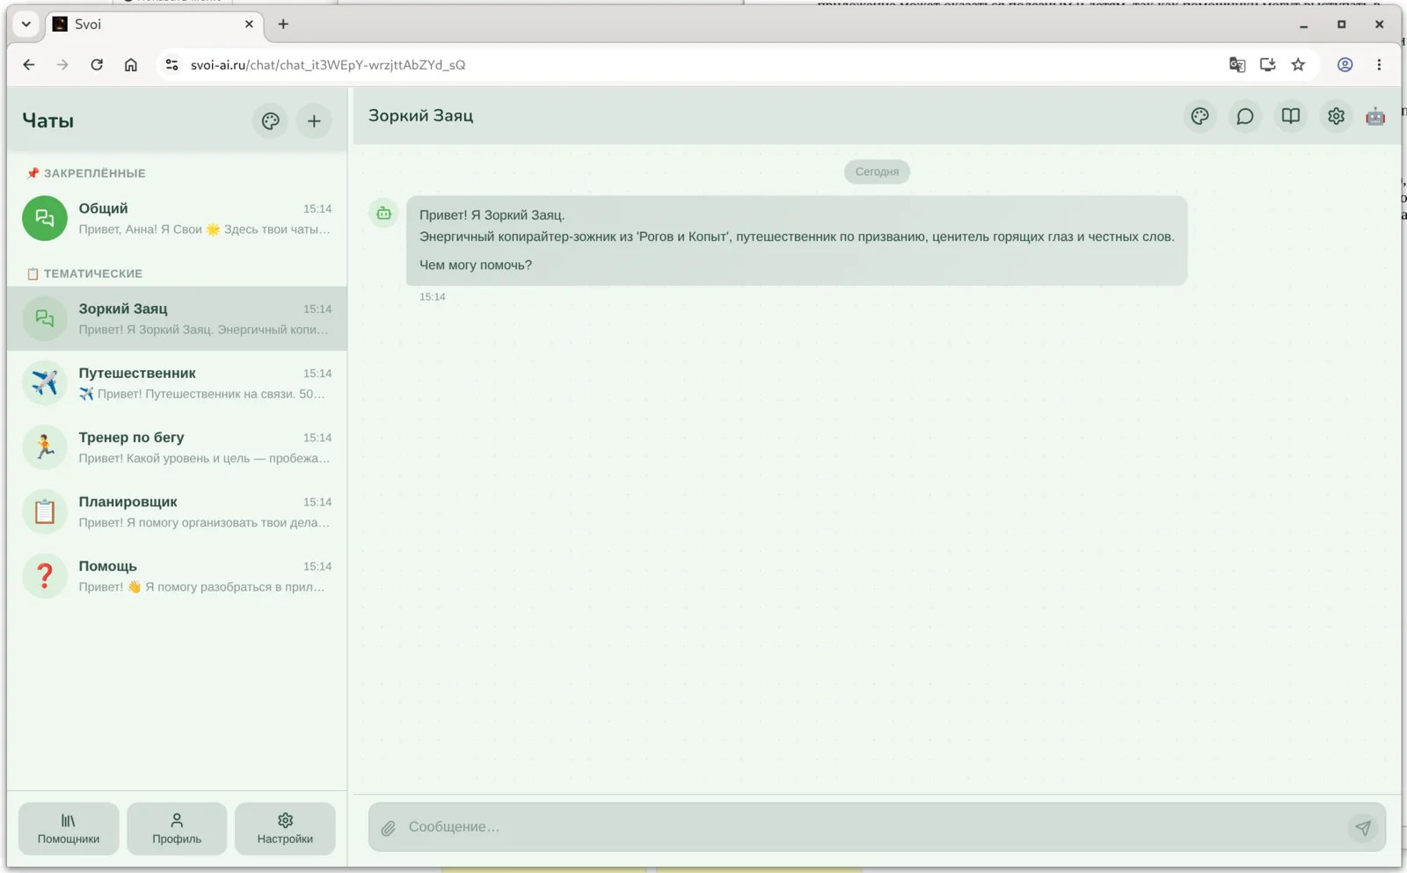Image resolution: width=1407 pixels, height=873 pixels.
Task: Open Настройки at sidebar bottom
Action: coord(285,828)
